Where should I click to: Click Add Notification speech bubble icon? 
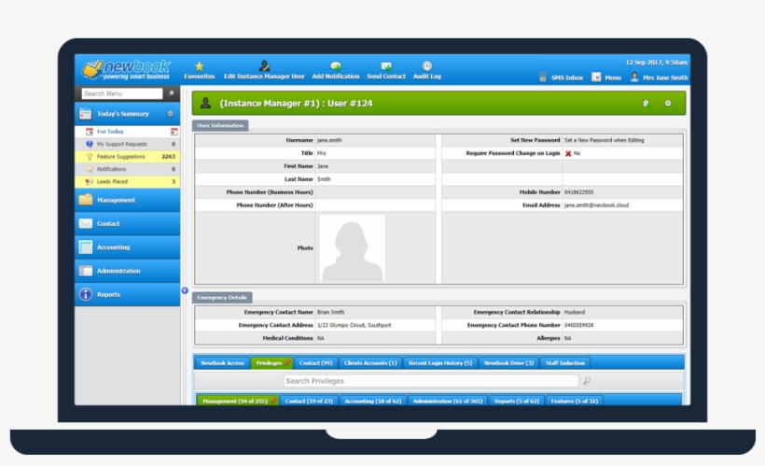click(x=335, y=66)
